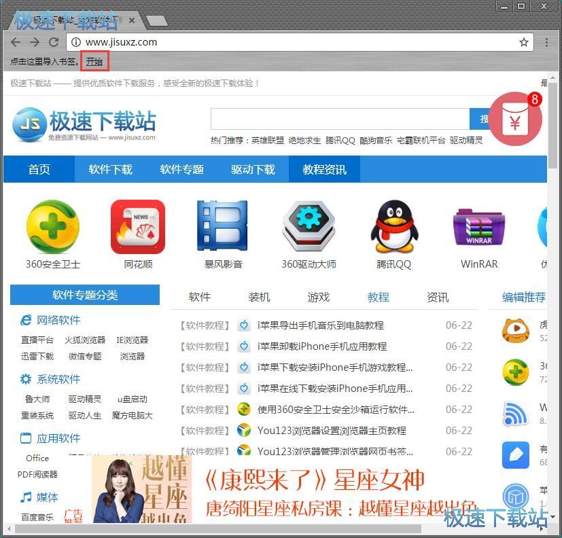562x538 pixels.
Task: Open 驱动下载 navigation item
Action: tap(253, 169)
